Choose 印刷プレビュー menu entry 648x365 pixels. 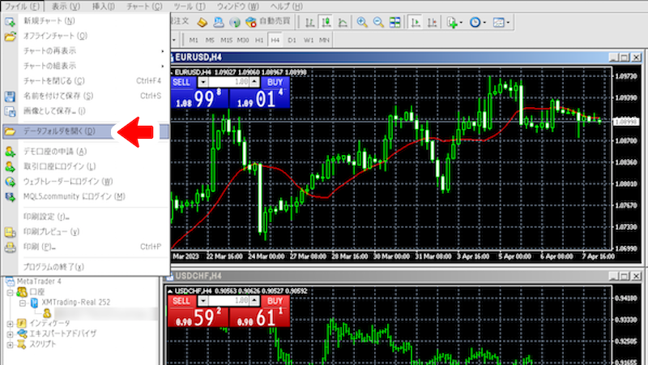point(85,232)
